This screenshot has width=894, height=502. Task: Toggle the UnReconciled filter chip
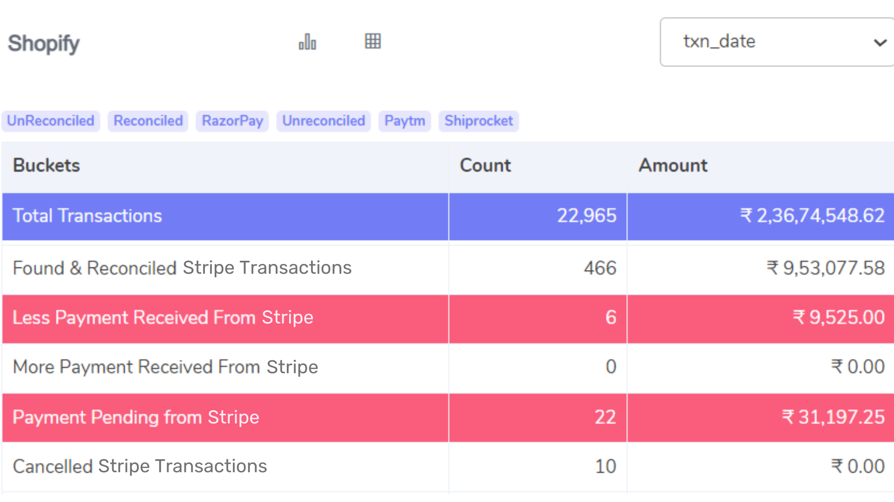[51, 121]
